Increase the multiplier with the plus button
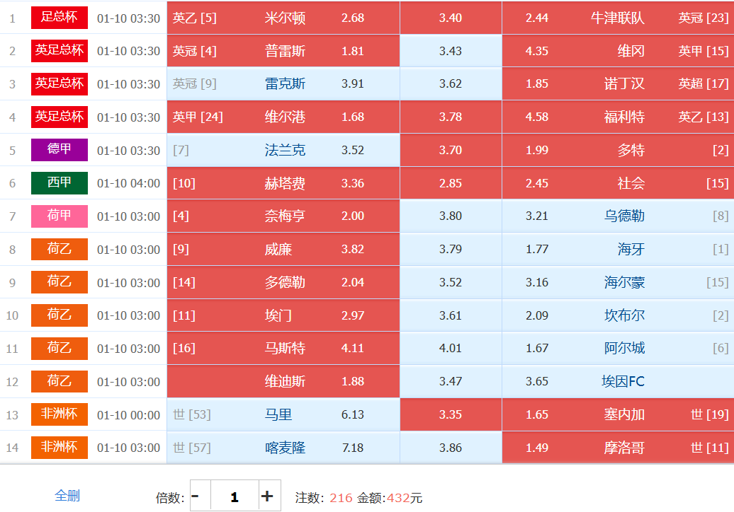734x512 pixels. (267, 496)
